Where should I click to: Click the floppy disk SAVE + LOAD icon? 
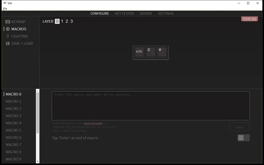(8, 44)
